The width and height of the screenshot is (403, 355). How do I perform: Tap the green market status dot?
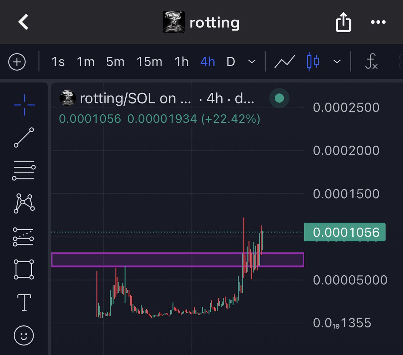[279, 98]
